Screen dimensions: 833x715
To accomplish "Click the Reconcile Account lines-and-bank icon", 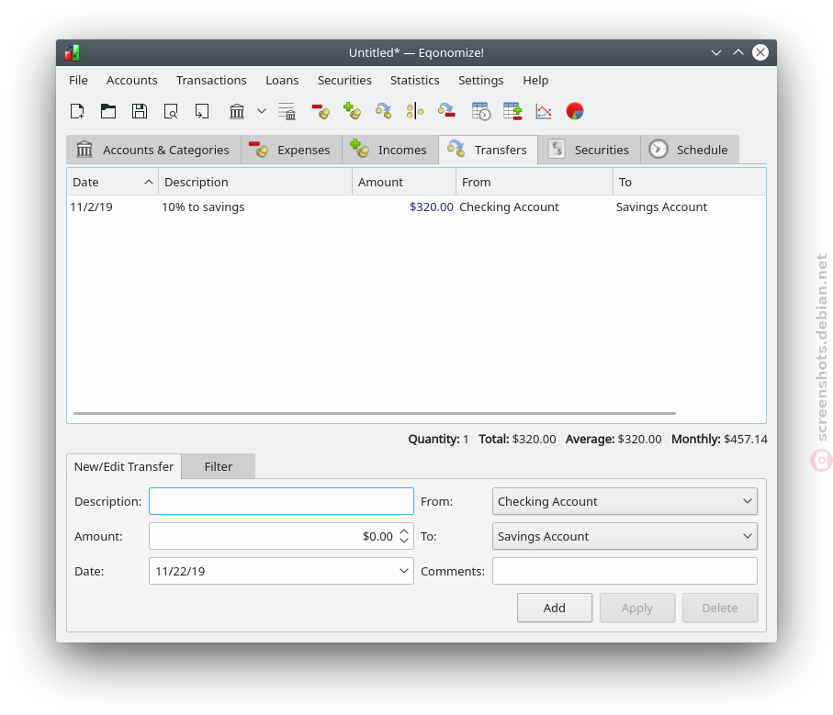I will (x=287, y=111).
